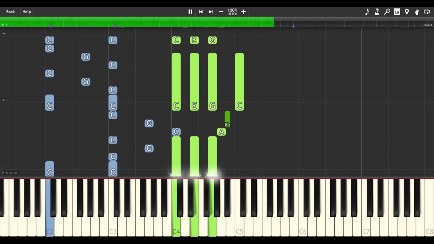Open the music note settings icon
The image size is (434, 244).
coord(367,12)
